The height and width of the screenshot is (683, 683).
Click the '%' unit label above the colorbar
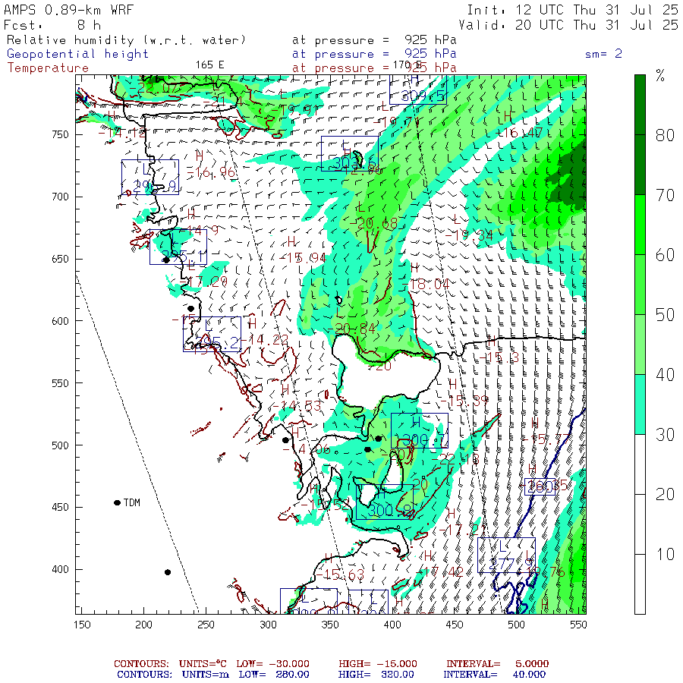click(660, 76)
